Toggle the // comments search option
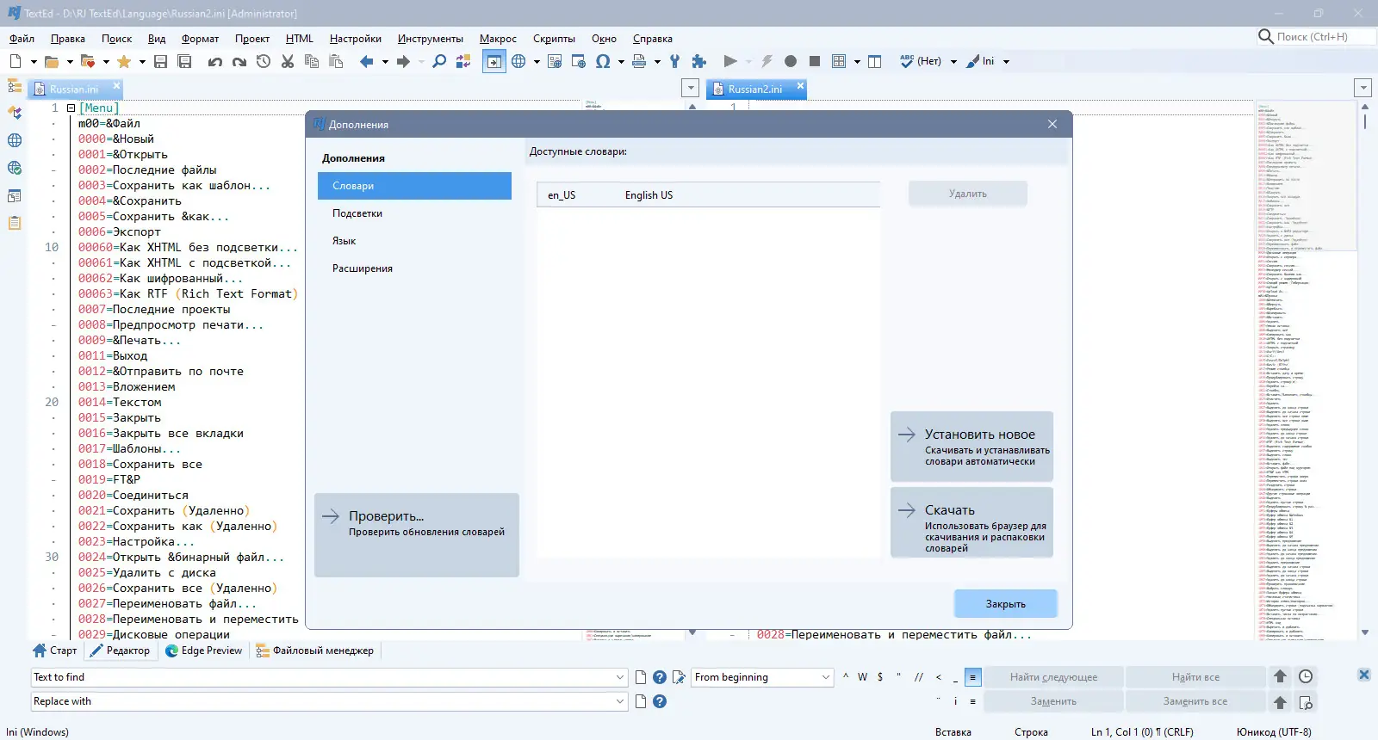The width and height of the screenshot is (1378, 740). pyautogui.click(x=919, y=677)
